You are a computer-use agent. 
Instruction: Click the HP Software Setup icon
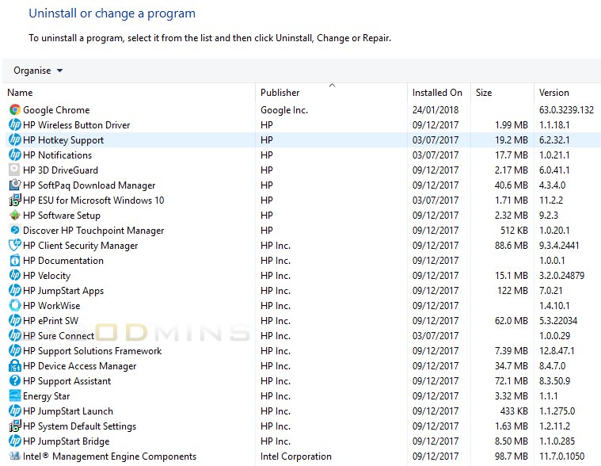coord(14,215)
